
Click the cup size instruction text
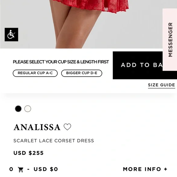61,62
